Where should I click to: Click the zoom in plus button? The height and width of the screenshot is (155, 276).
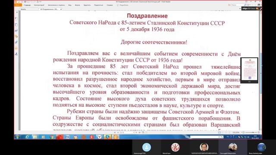(259, 132)
